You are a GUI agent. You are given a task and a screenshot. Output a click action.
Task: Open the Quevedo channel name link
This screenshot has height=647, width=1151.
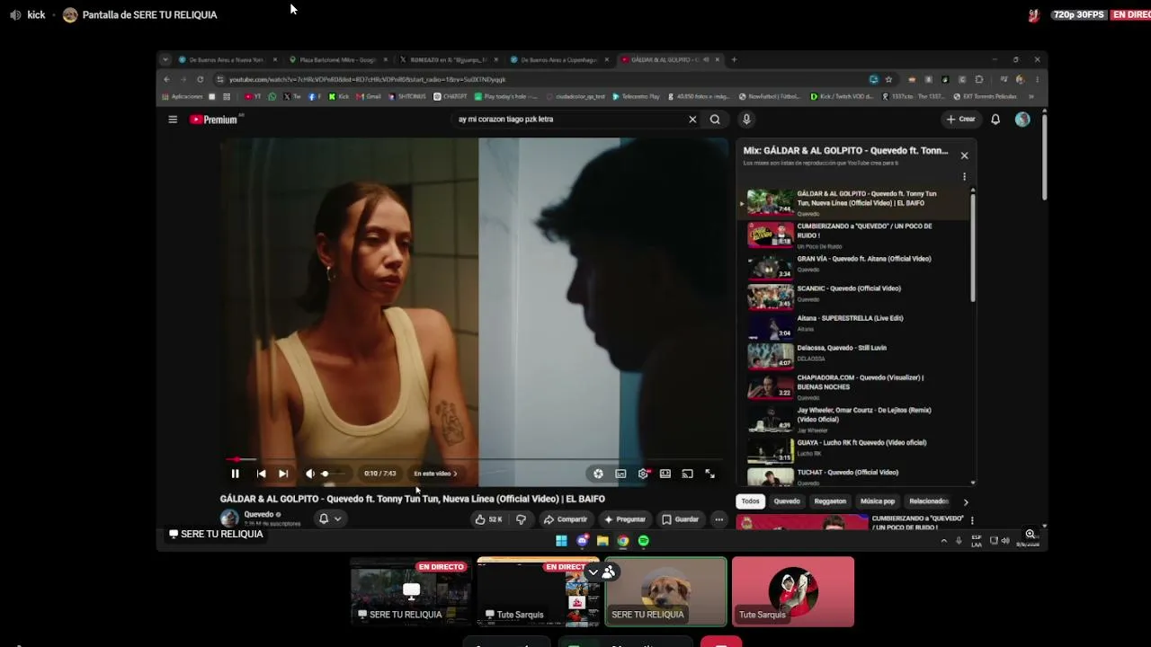tap(259, 515)
